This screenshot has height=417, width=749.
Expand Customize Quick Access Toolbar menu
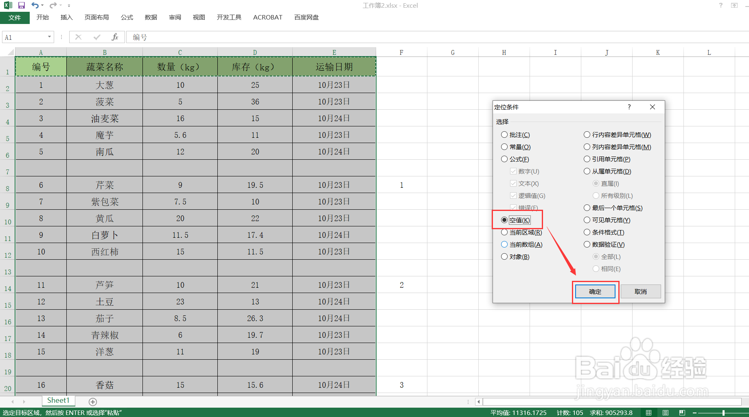(69, 5)
